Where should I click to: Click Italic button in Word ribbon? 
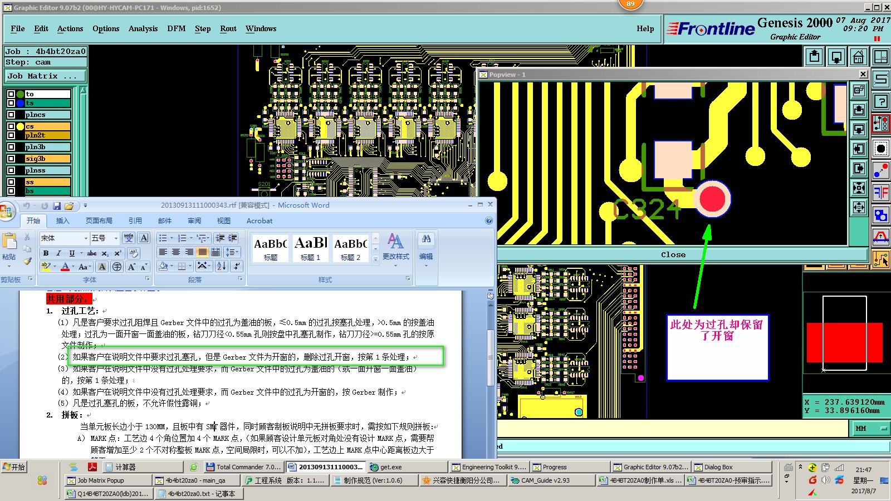coord(58,253)
